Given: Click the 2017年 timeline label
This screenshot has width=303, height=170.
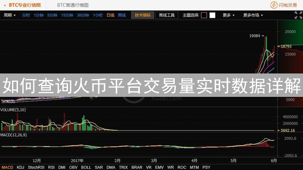Looking at the screenshot, I should pos(77,161).
